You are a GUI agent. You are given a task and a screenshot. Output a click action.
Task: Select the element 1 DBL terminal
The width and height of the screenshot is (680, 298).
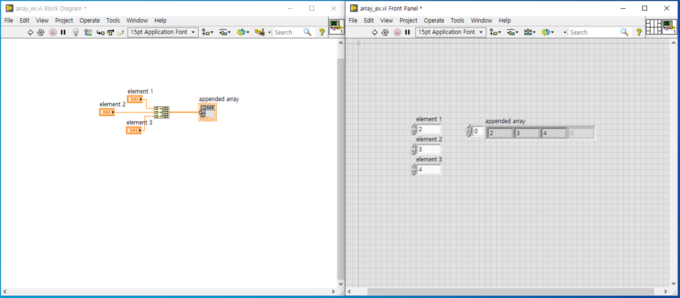coord(135,99)
